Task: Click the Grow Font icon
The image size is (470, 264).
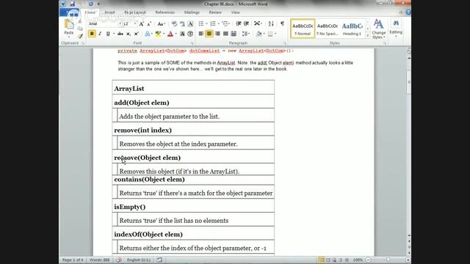Action: 142,23
